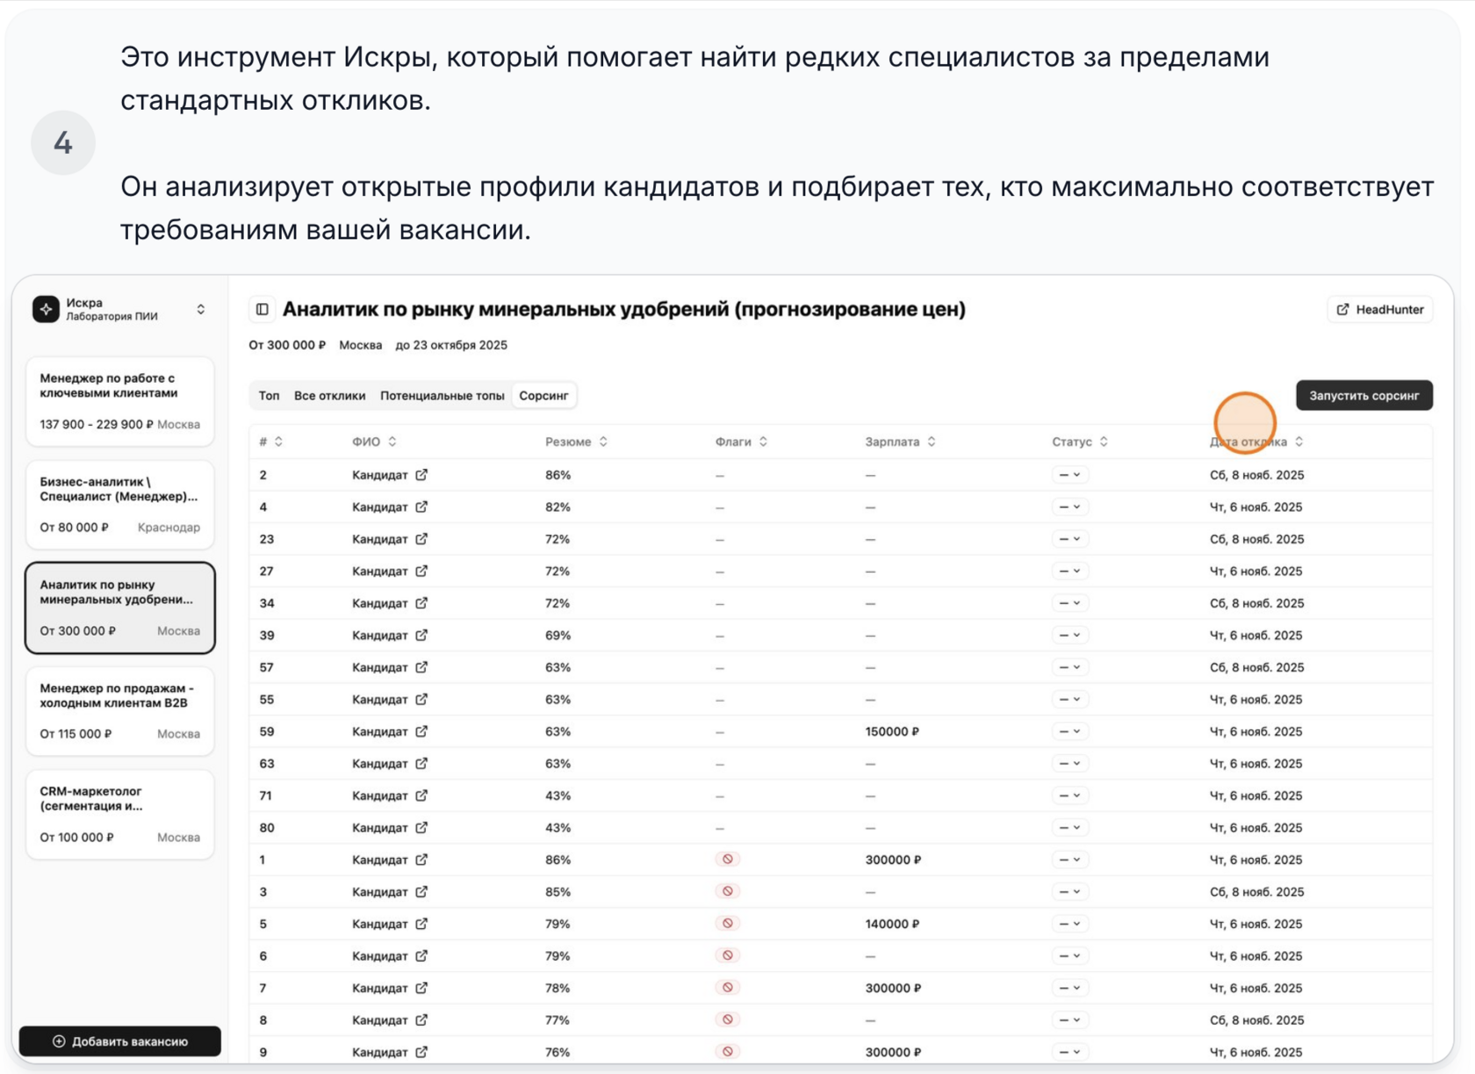Click the 150000 ₽ salary of candidate 59
1475x1074 pixels.
point(892,732)
